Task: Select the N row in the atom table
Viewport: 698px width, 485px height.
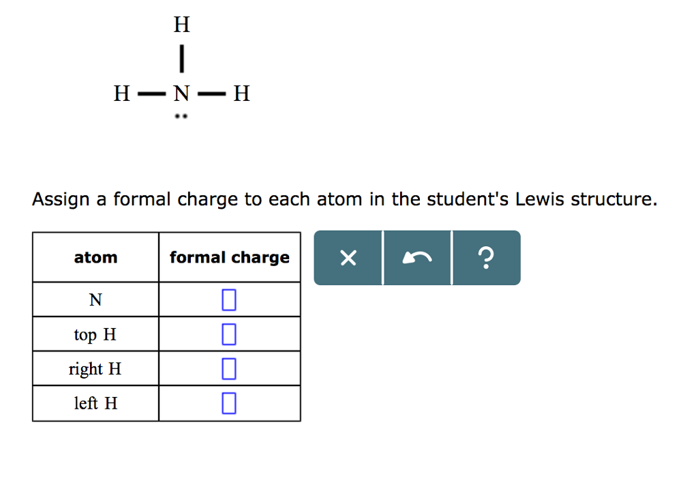Action: pos(95,299)
